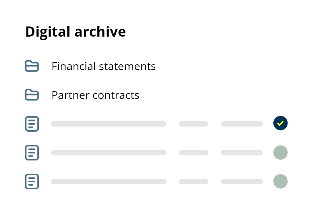The image size is (310, 222).
Task: Click the third document file icon
Action: point(32,181)
